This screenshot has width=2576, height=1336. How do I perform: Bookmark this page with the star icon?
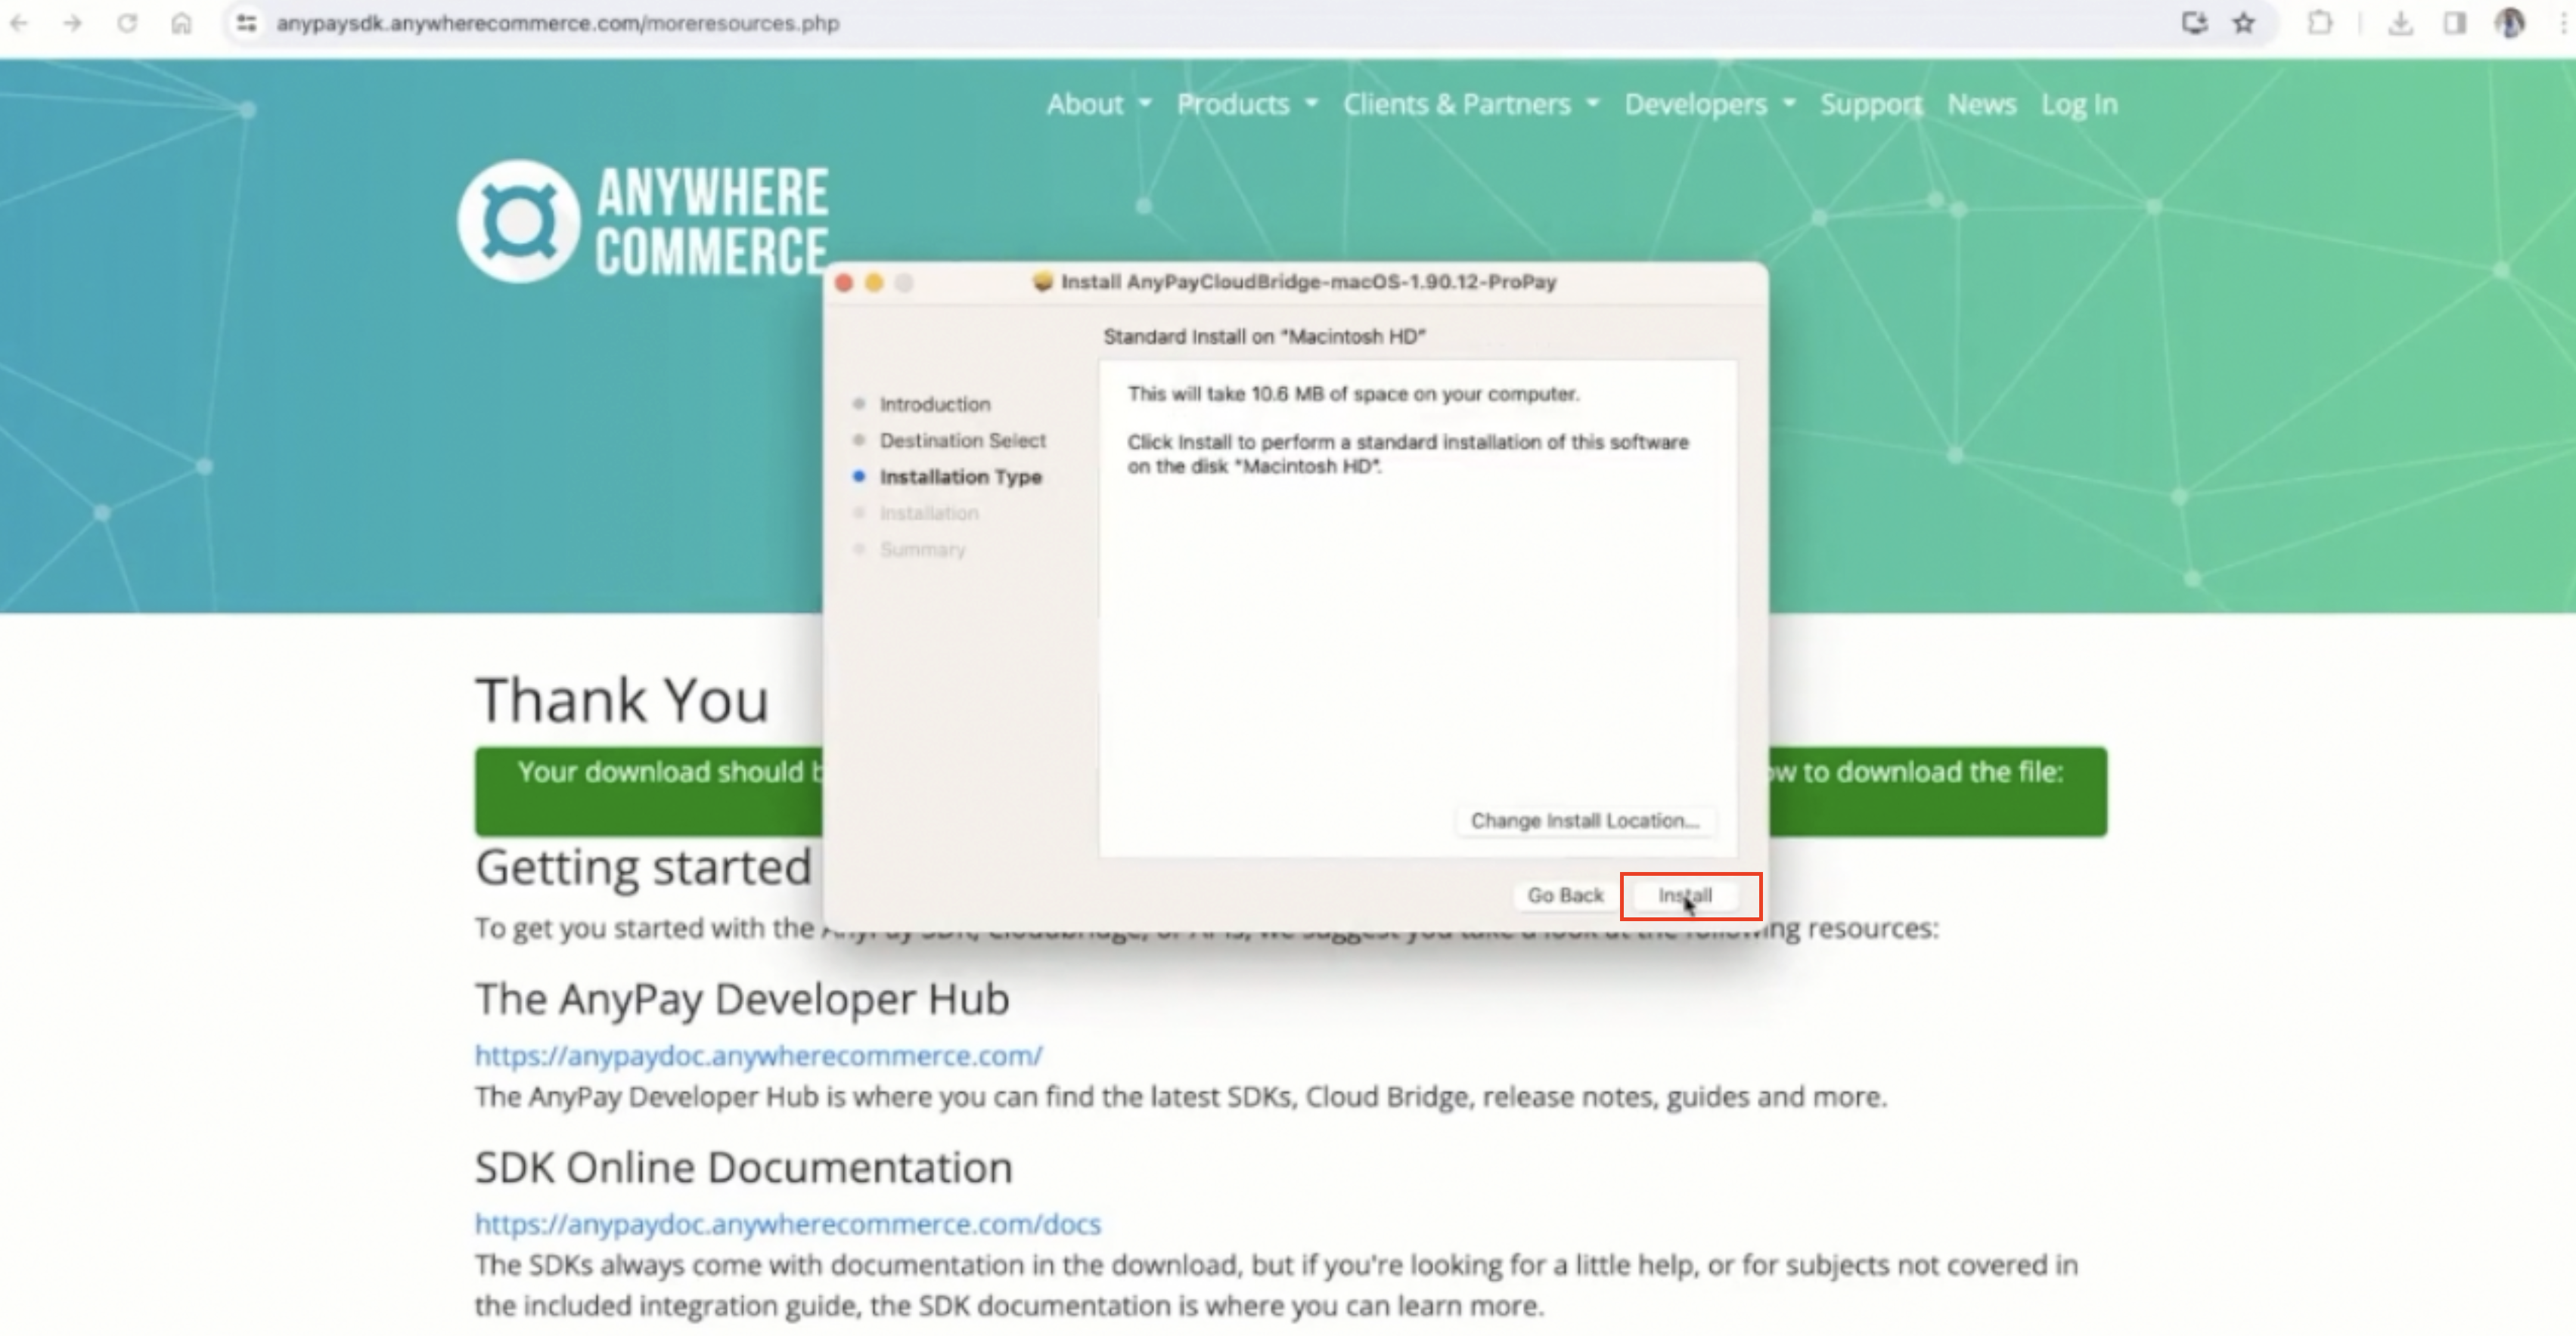(2244, 23)
